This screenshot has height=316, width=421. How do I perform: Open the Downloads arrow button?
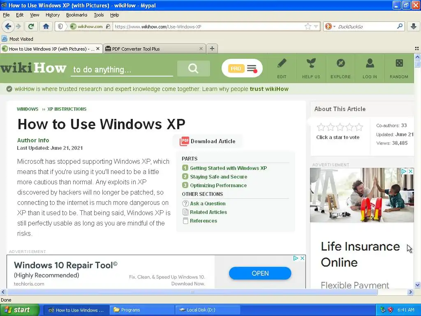tap(414, 26)
